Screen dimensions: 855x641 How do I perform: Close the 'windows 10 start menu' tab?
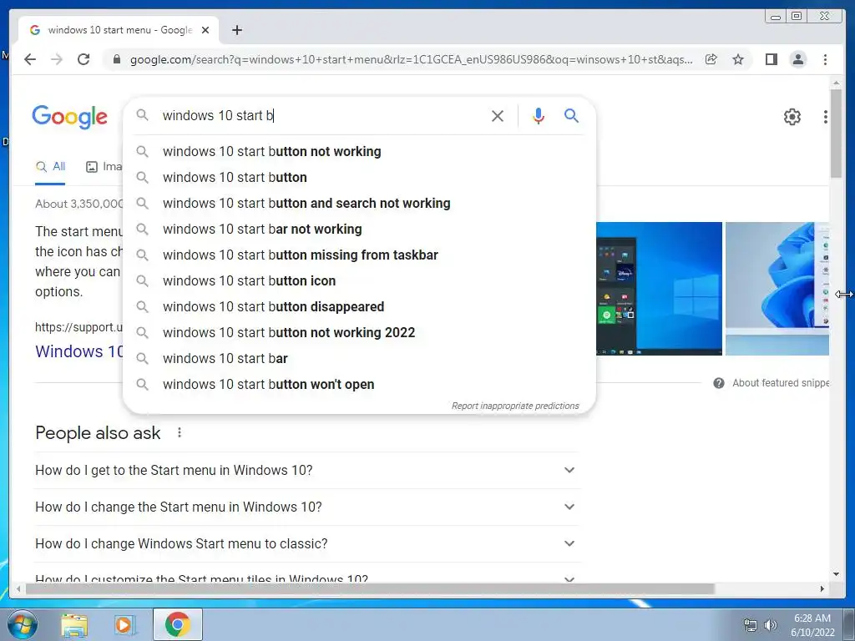pyautogui.click(x=205, y=30)
